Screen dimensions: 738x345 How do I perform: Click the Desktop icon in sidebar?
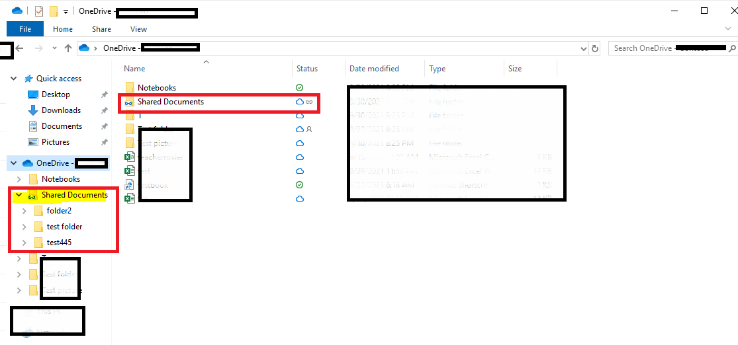coord(33,95)
